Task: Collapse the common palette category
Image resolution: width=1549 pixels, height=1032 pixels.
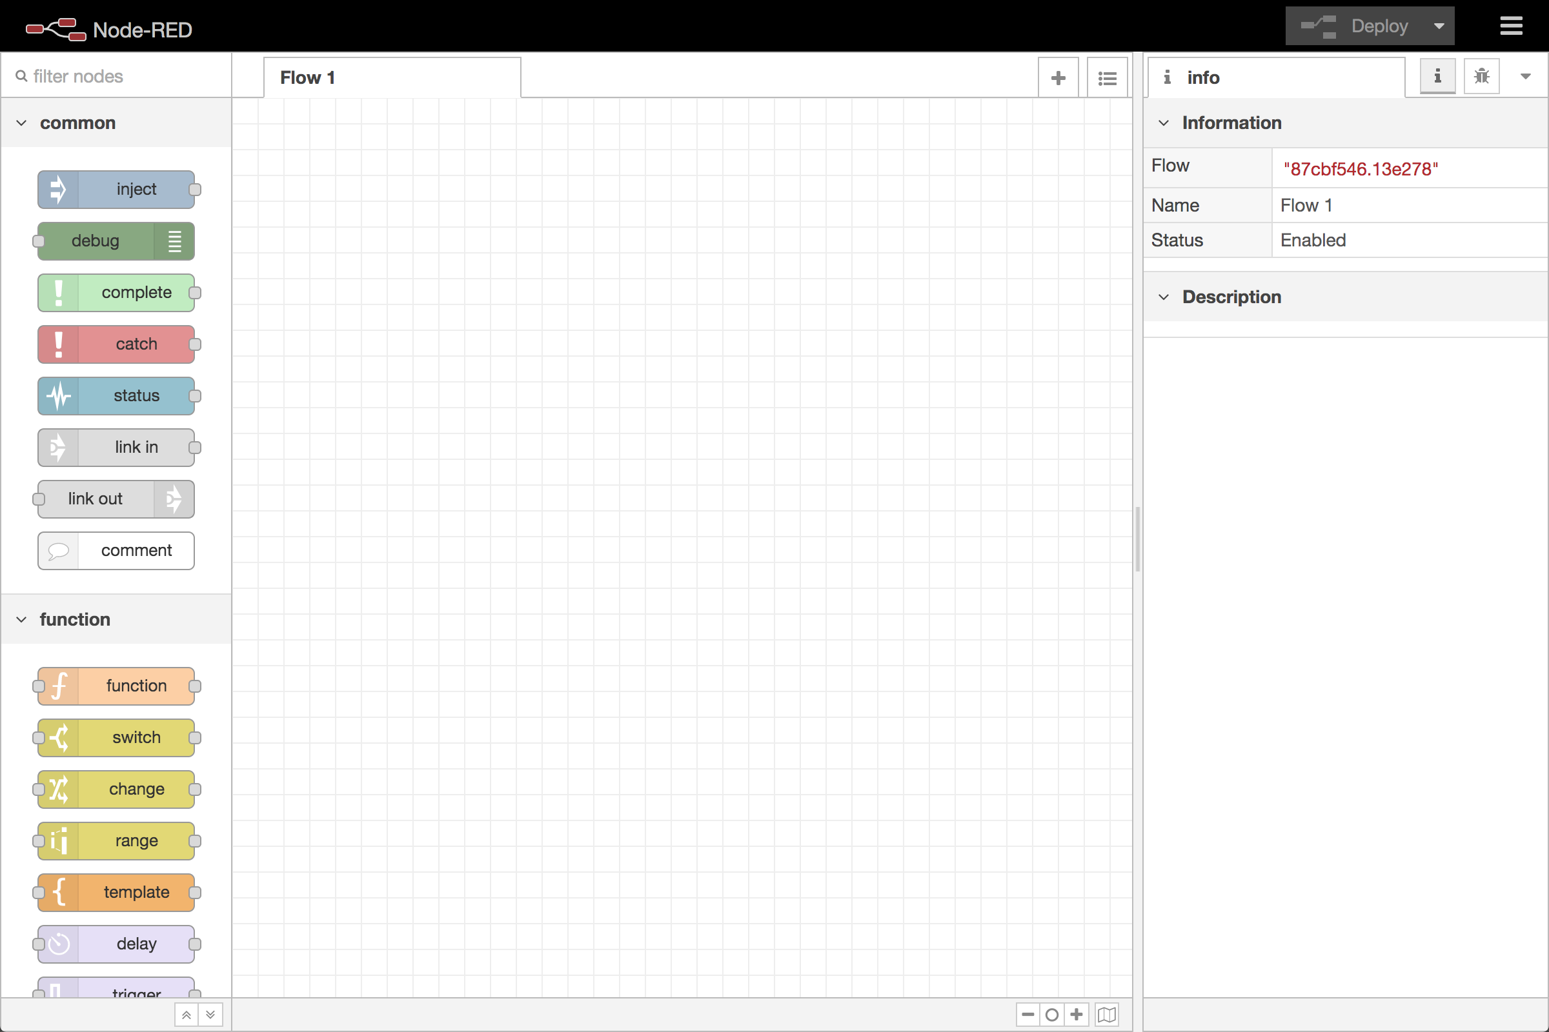Action: point(116,123)
